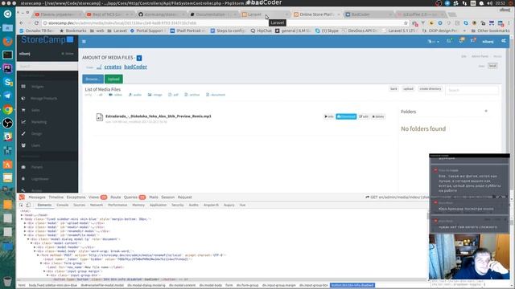Screen dimensions: 515x289
Task: Expand the upload-modal div node
Action: [25, 223]
